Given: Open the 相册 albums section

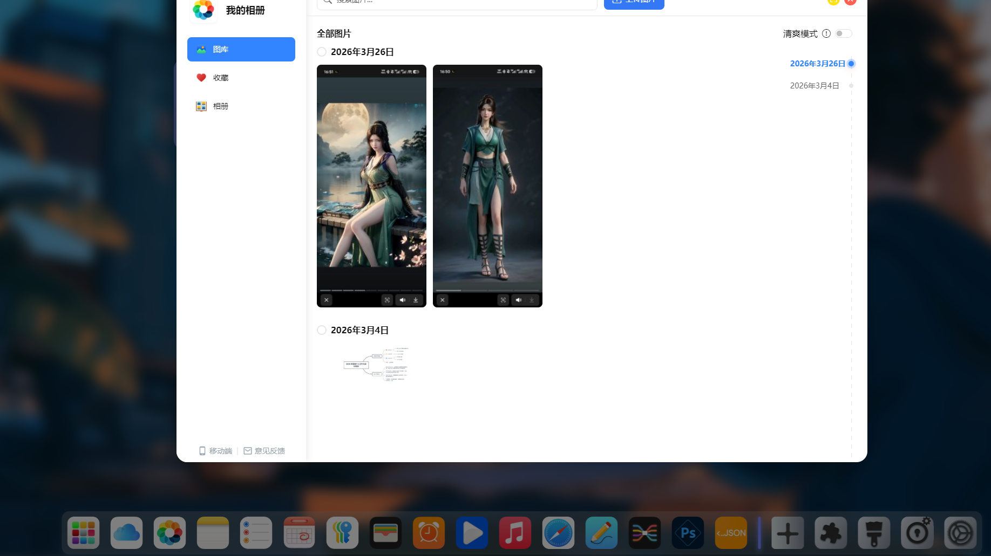Looking at the screenshot, I should pyautogui.click(x=220, y=106).
